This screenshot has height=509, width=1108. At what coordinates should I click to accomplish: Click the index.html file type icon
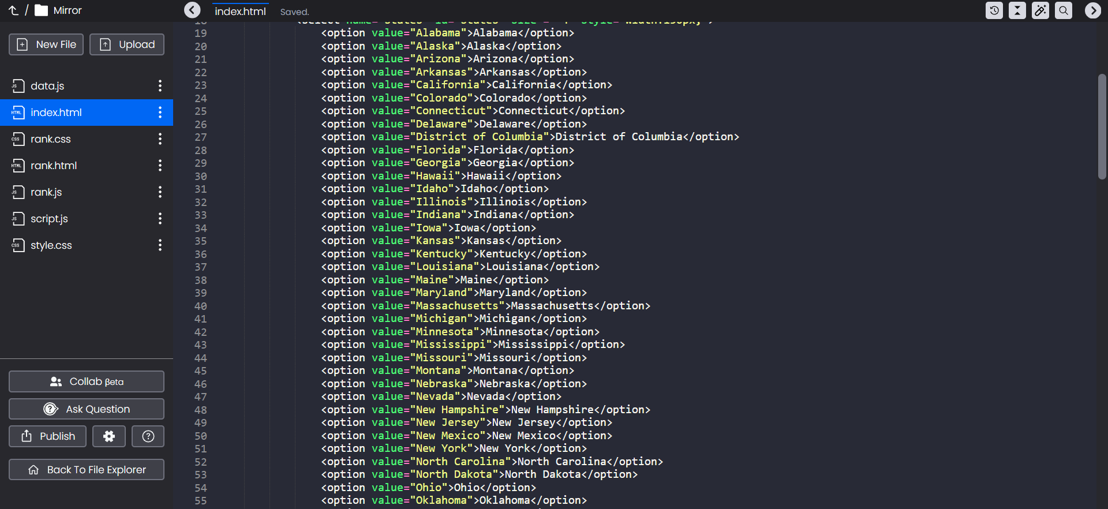point(18,113)
